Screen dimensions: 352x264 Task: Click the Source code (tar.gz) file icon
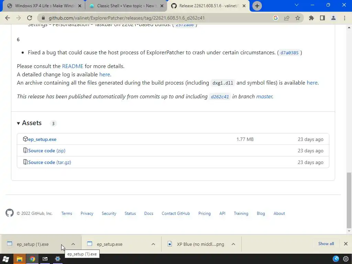pos(25,162)
